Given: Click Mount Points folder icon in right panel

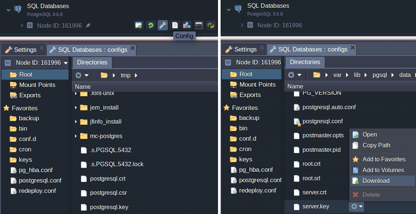Looking at the screenshot, I should coord(234,84).
